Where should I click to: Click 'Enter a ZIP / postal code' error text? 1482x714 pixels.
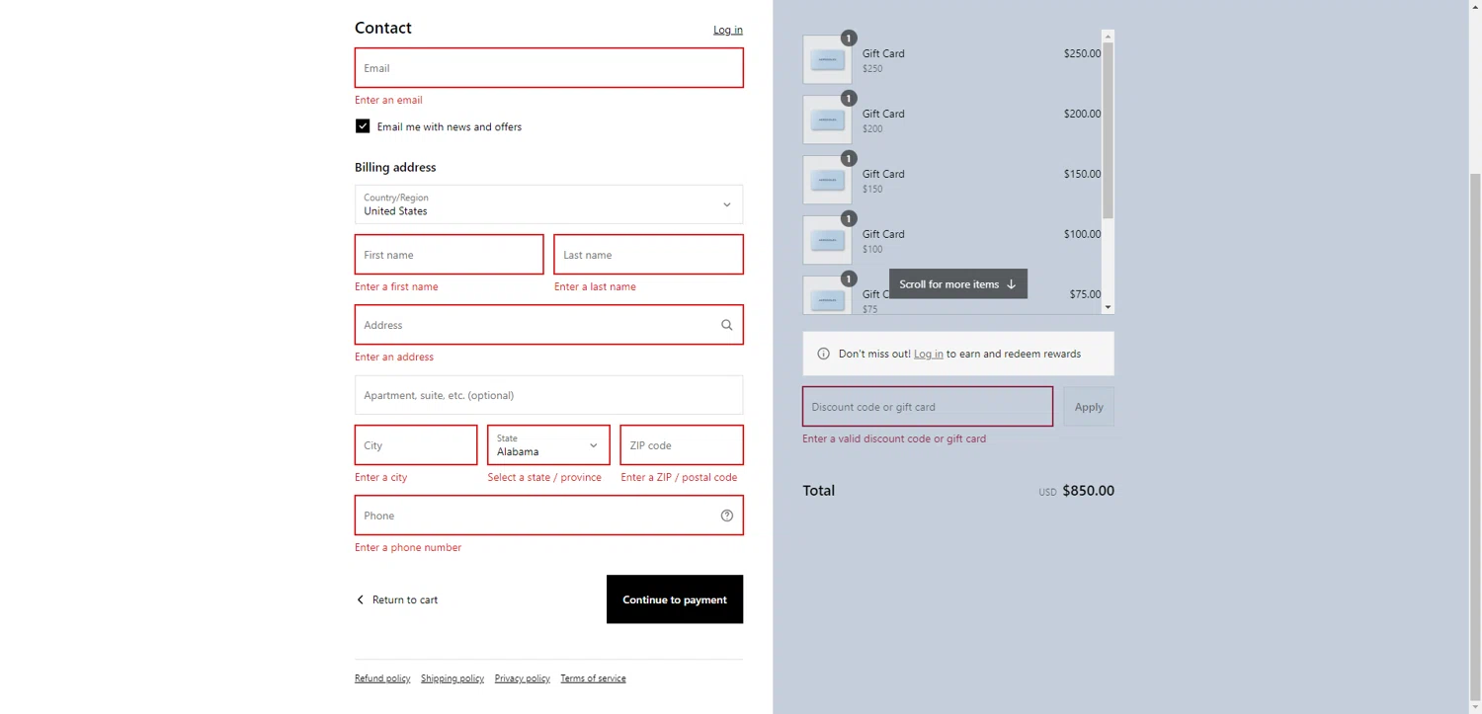679,477
